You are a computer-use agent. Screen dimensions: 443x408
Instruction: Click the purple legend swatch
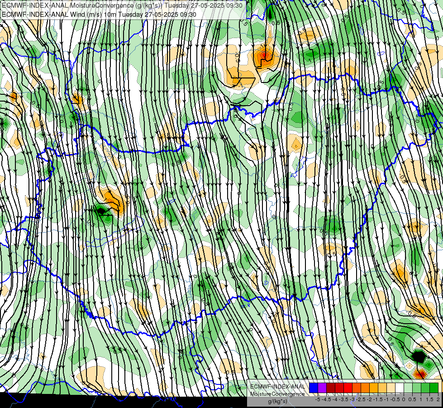tap(322, 388)
